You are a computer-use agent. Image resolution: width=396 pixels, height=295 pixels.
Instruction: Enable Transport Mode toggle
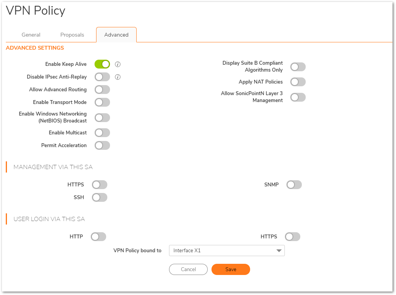coord(102,102)
